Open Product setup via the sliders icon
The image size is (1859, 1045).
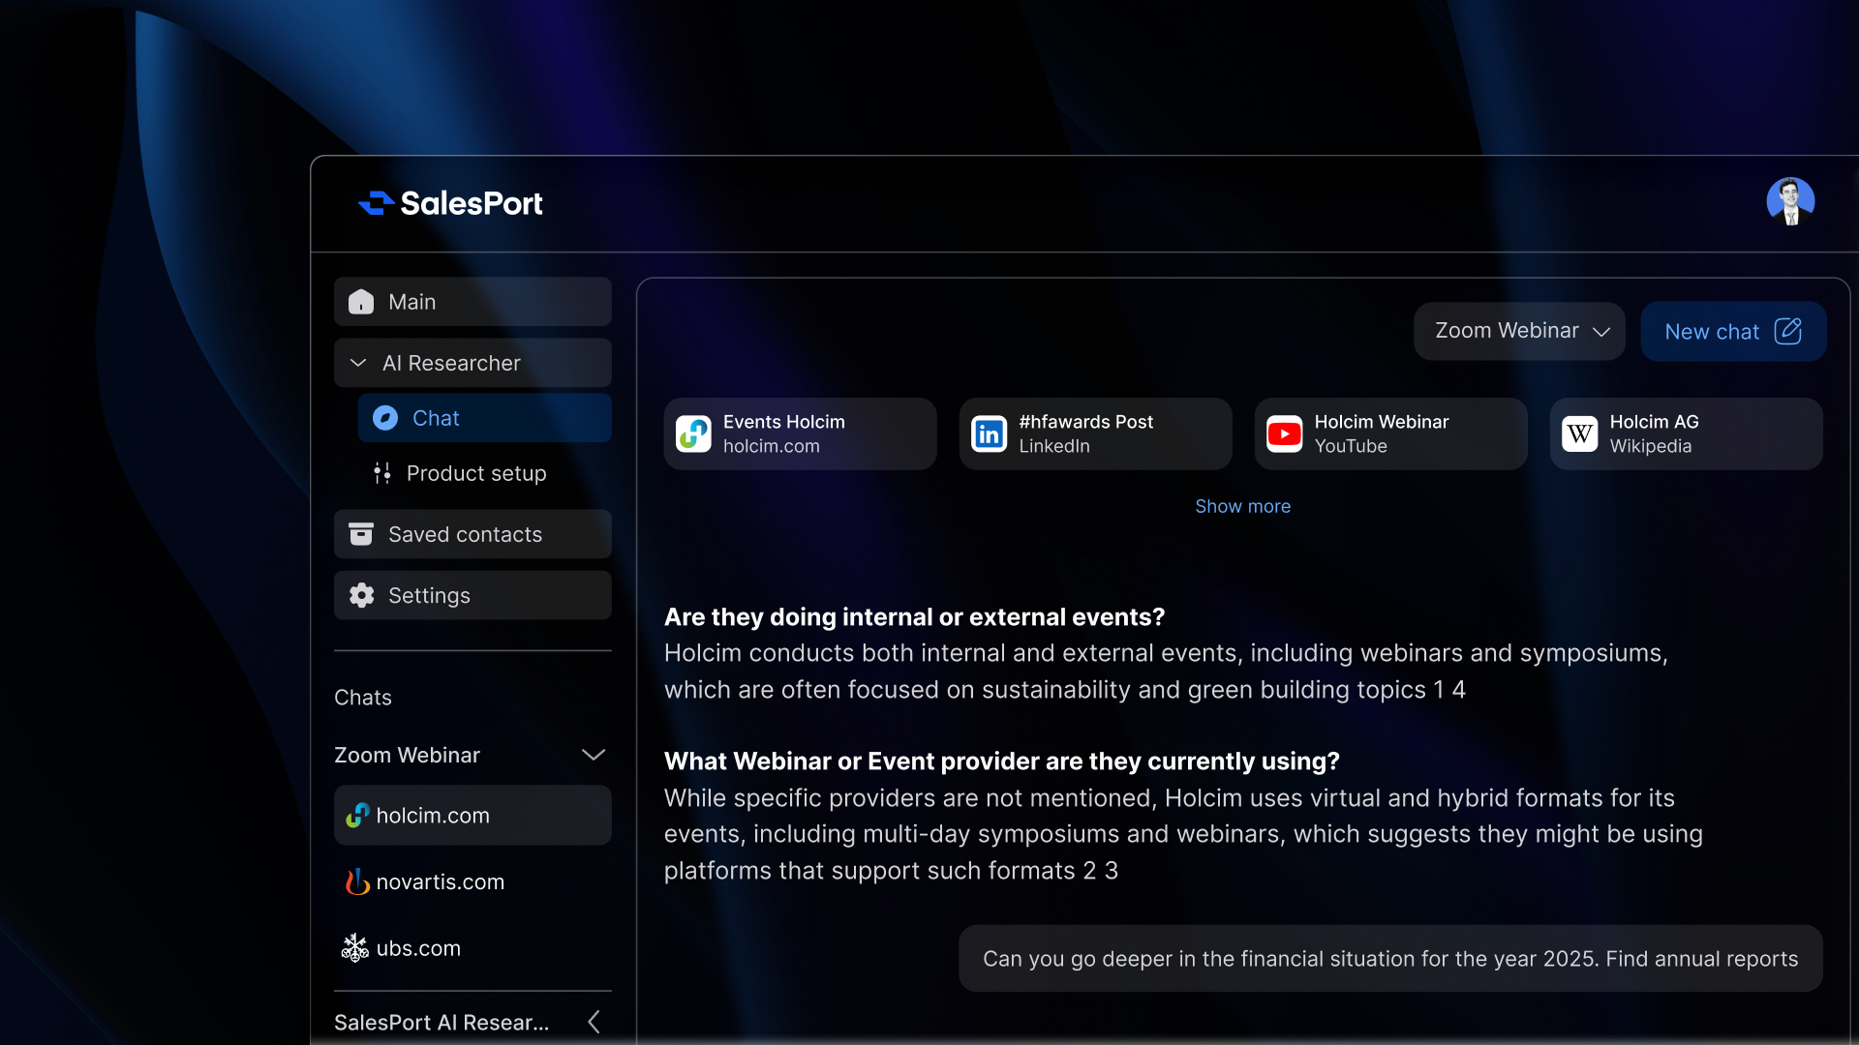[x=381, y=473]
